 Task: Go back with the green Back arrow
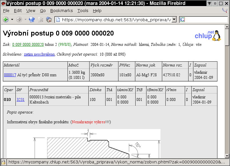(x=6, y=19)
